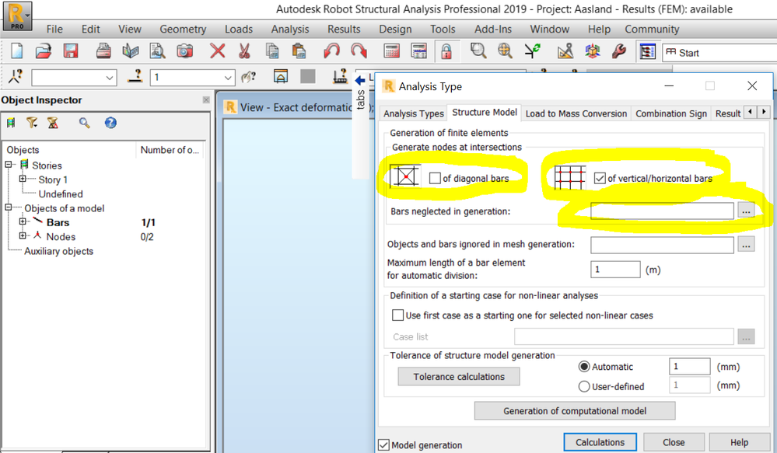This screenshot has height=453, width=777.
Task: Enable nodes at intersections of diagonal bars
Action: 435,178
